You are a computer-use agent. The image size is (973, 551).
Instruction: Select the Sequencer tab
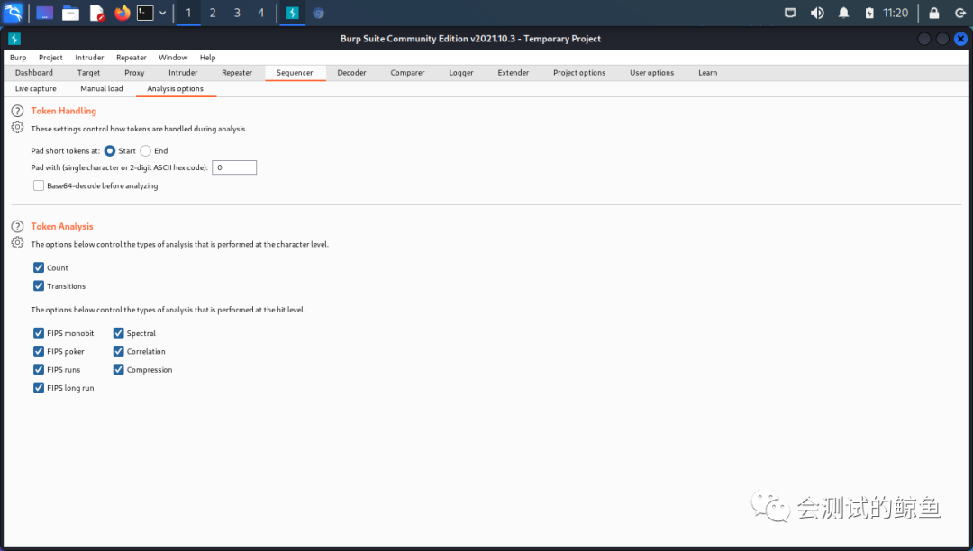pyautogui.click(x=295, y=73)
